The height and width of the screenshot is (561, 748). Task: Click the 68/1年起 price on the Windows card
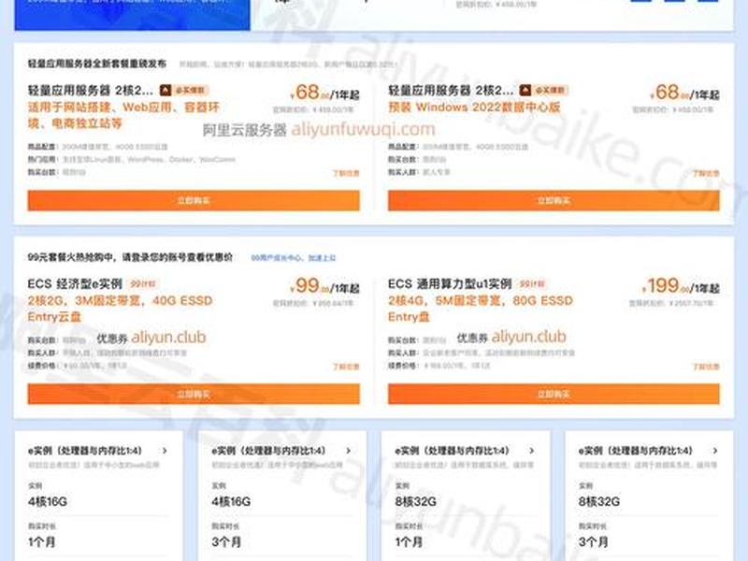(x=684, y=93)
